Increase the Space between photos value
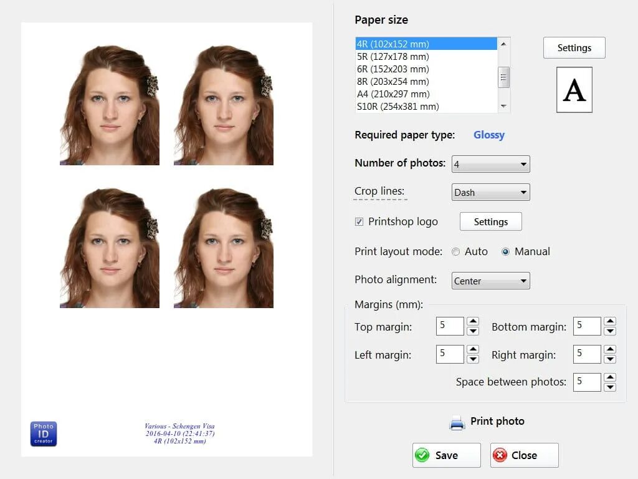This screenshot has height=479, width=638. [x=610, y=377]
